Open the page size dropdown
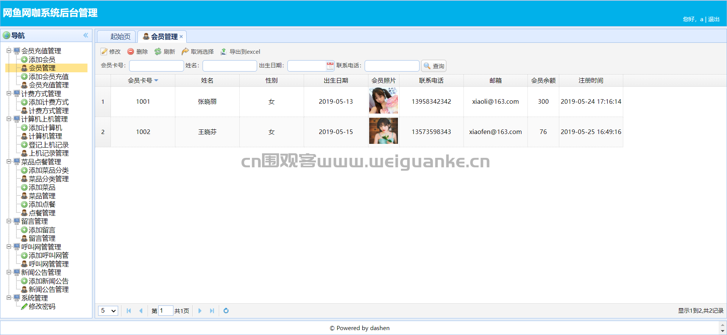Screen dimensions: 727x335 coord(108,311)
